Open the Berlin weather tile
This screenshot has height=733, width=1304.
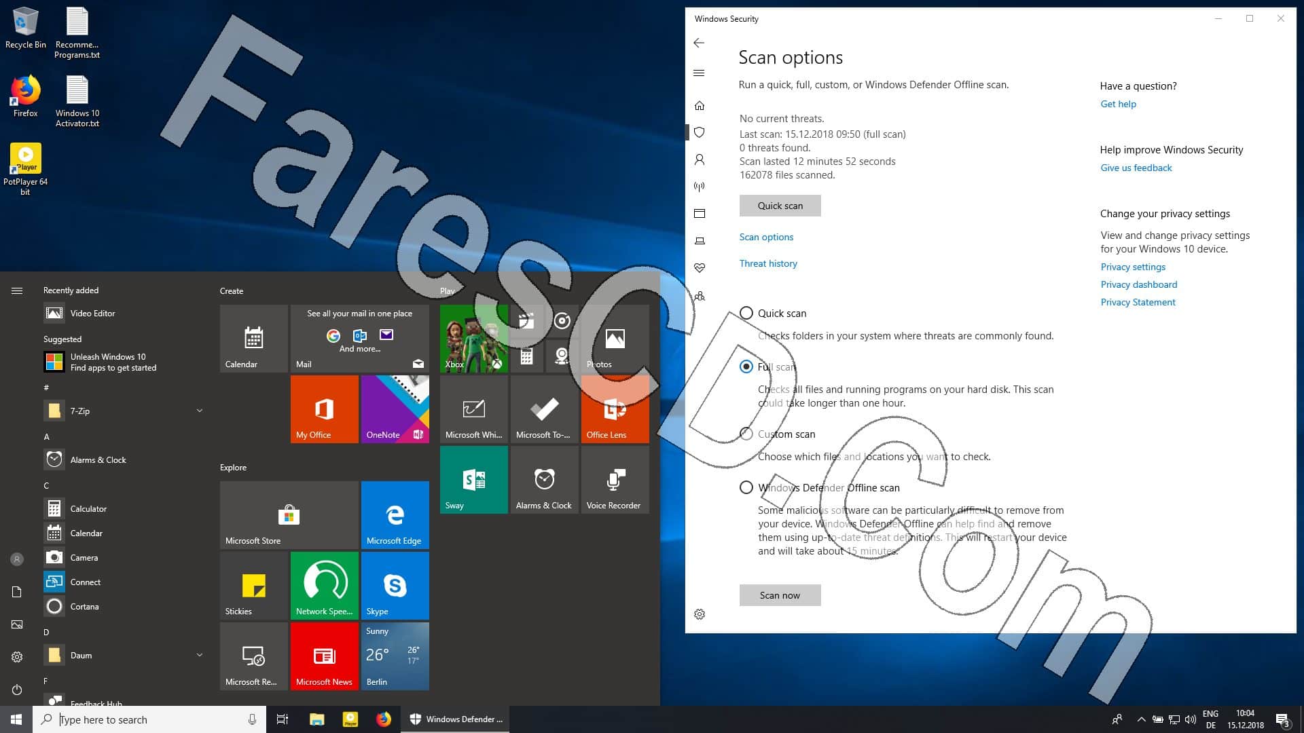395,656
